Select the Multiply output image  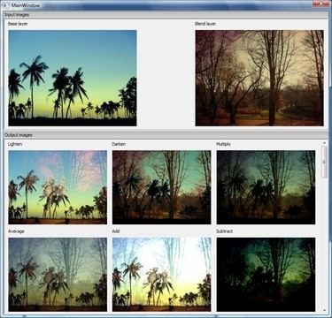click(x=266, y=187)
